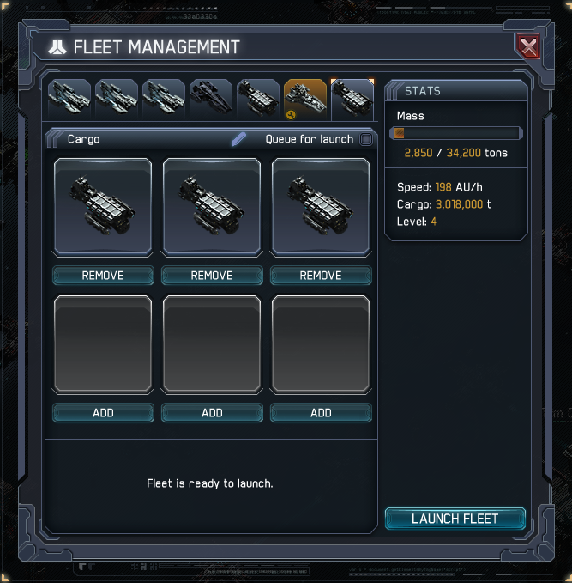Click the middle cargo ship thumbnail
This screenshot has width=572, height=583.
coord(212,207)
